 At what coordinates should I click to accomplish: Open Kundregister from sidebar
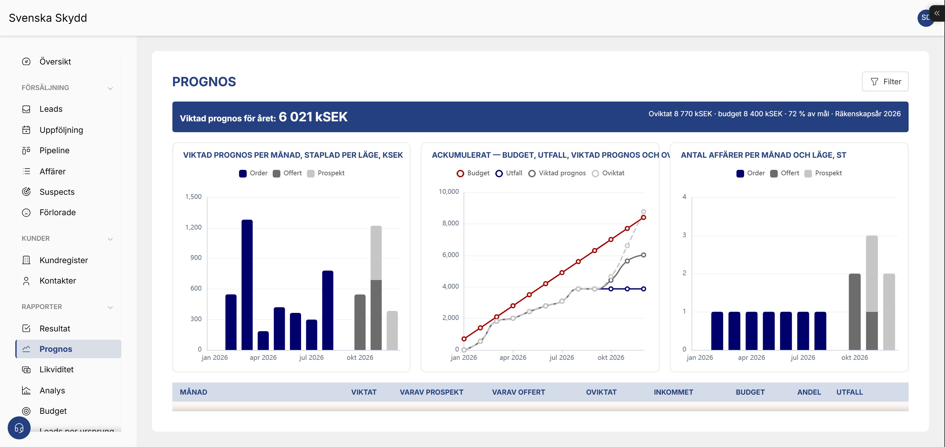point(68,260)
